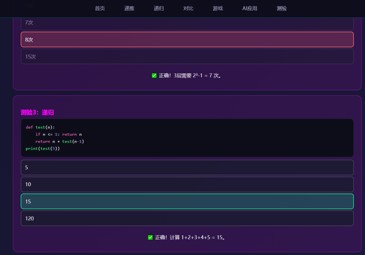Click the 测验3: 递归 heading

[36, 112]
